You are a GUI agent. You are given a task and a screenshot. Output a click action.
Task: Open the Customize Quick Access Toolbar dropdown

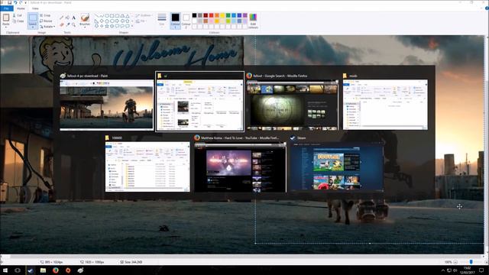click(26, 2)
